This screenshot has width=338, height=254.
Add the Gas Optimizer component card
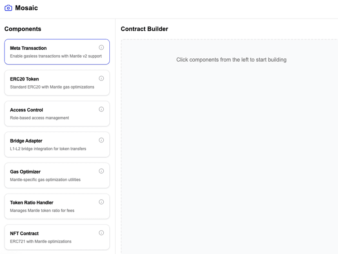pos(57,175)
